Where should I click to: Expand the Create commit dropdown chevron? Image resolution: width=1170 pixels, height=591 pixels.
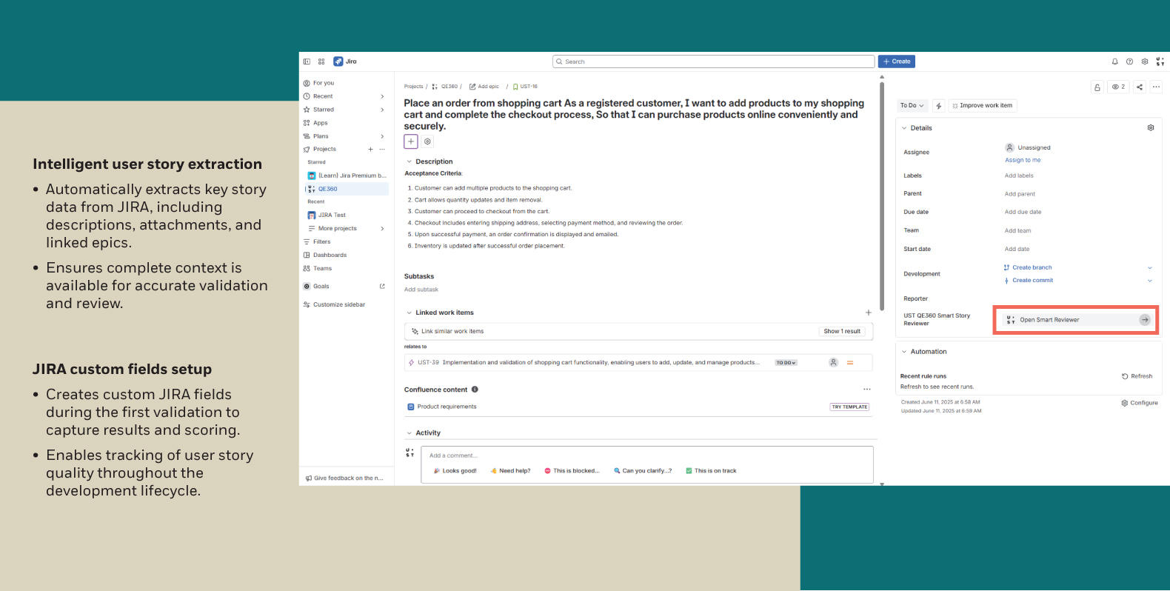[1150, 281]
